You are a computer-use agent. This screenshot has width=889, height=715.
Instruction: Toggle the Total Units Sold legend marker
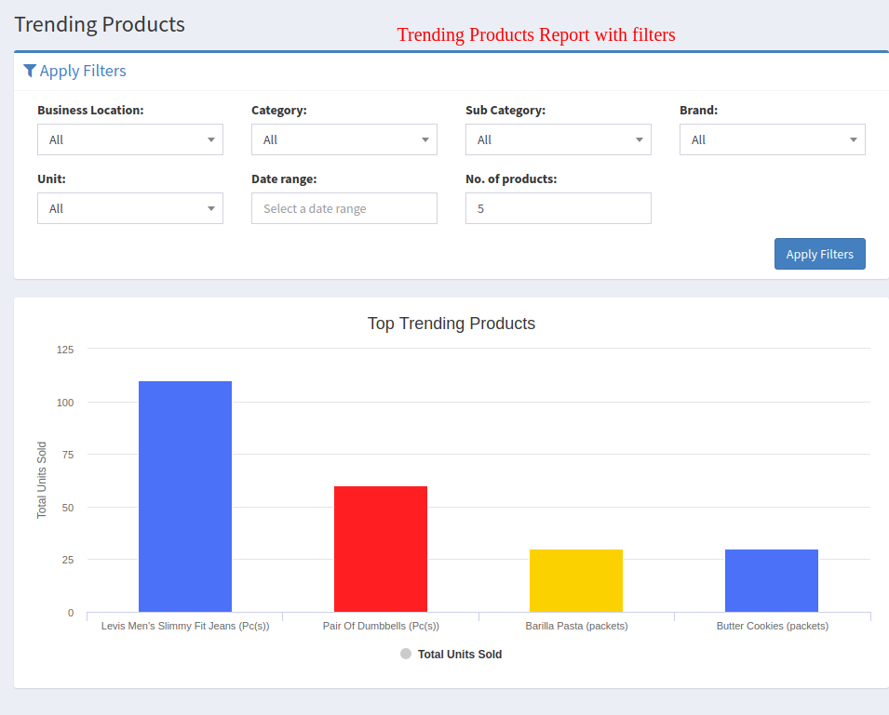click(406, 654)
